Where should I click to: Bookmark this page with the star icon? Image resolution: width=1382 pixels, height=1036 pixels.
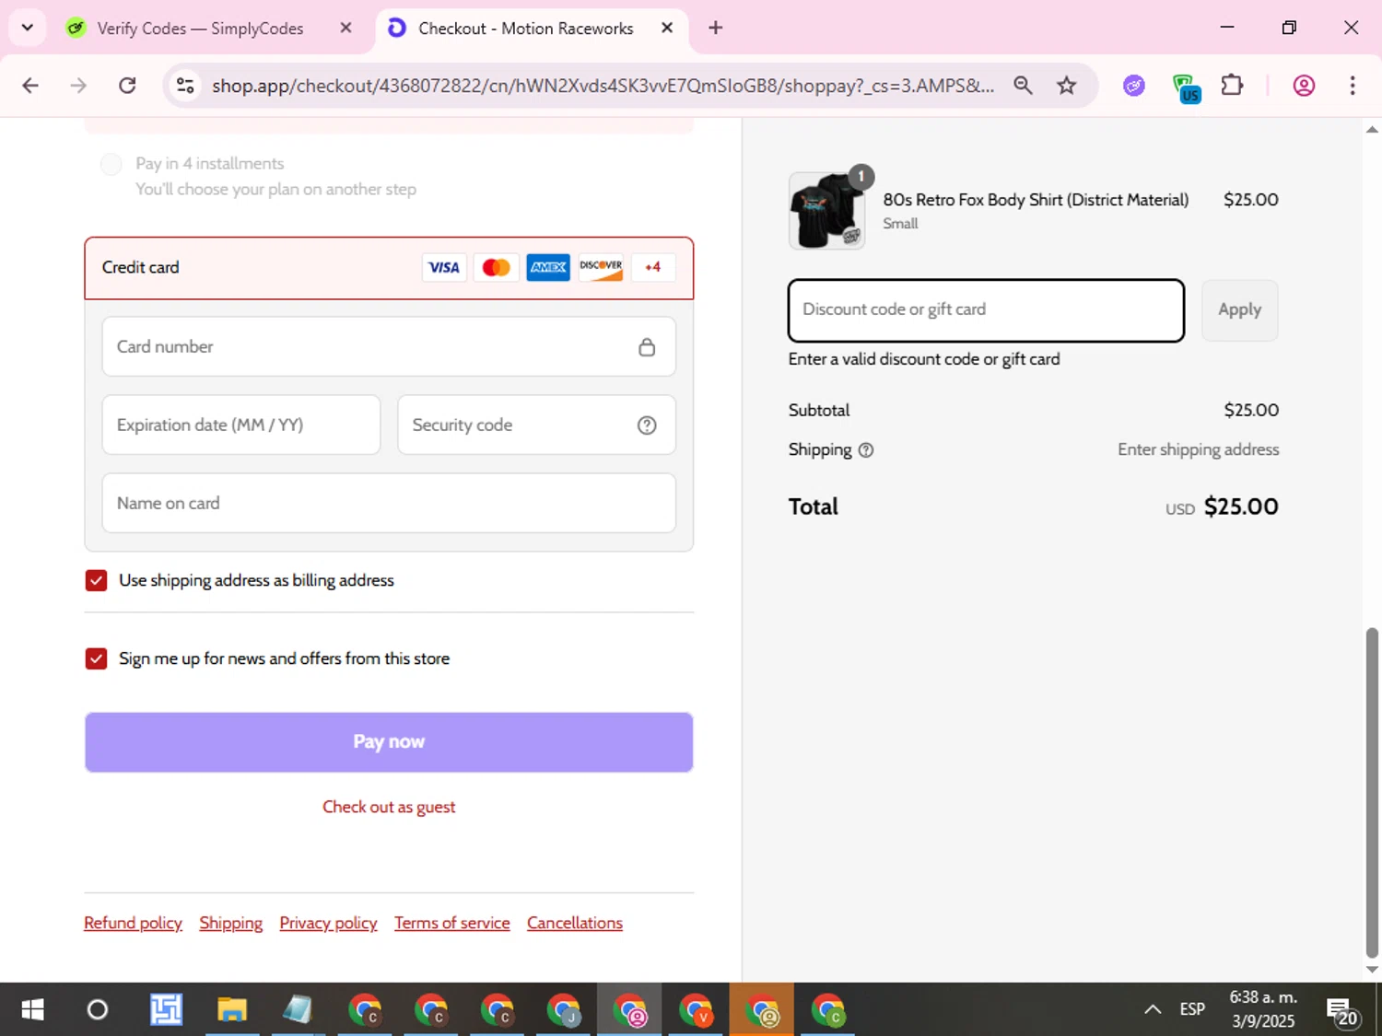tap(1066, 86)
